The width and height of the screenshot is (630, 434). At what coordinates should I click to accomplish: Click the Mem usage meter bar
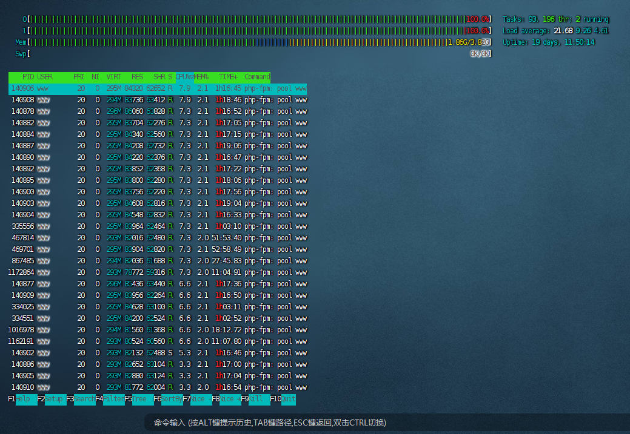click(253, 42)
